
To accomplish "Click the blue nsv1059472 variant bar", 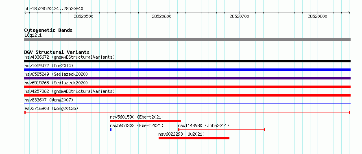I will (187, 70).
